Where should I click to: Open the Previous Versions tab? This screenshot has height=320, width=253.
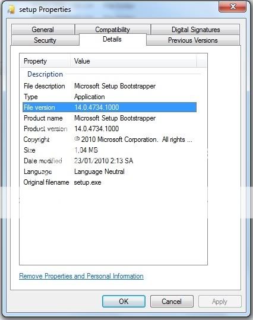click(193, 40)
